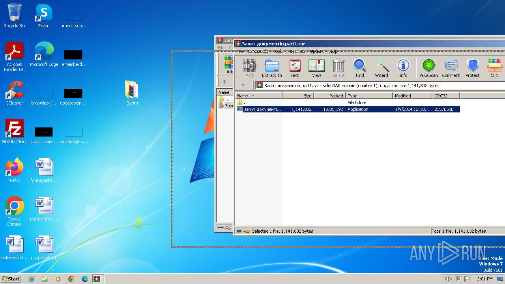Viewport: 505px width, 284px height.
Task: Select FileZilla Client desktop icon
Action: pyautogui.click(x=14, y=132)
